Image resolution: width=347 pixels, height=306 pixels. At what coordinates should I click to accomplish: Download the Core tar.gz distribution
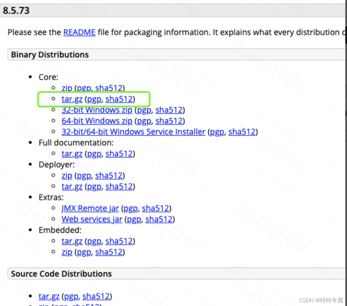pos(72,99)
